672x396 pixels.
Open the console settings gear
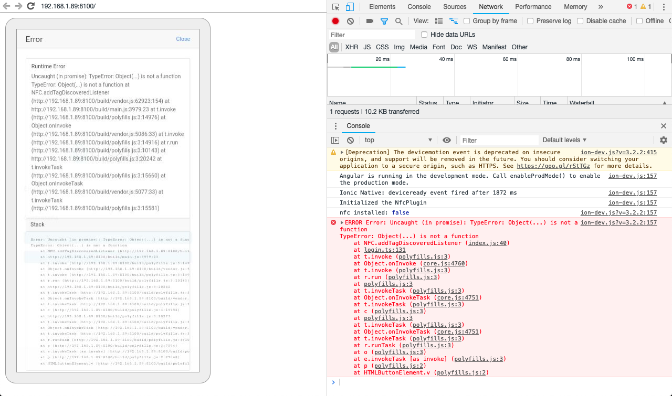click(x=664, y=140)
